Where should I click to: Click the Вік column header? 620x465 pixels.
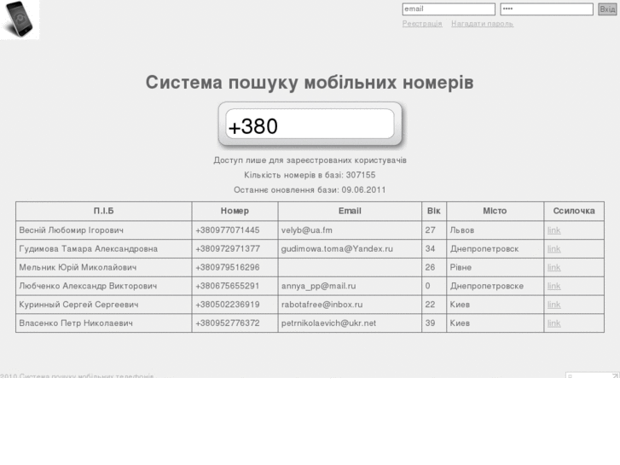[x=434, y=211]
